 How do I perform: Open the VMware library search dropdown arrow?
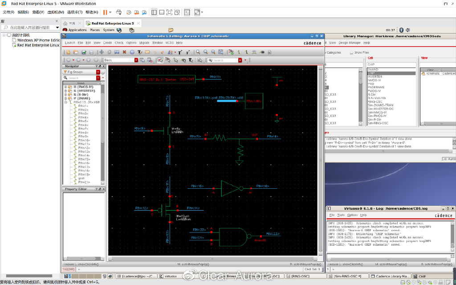click(57, 27)
